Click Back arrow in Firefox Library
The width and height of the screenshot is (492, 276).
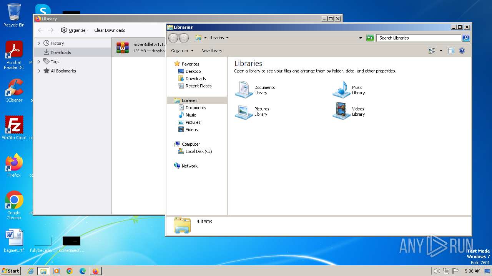(x=41, y=30)
